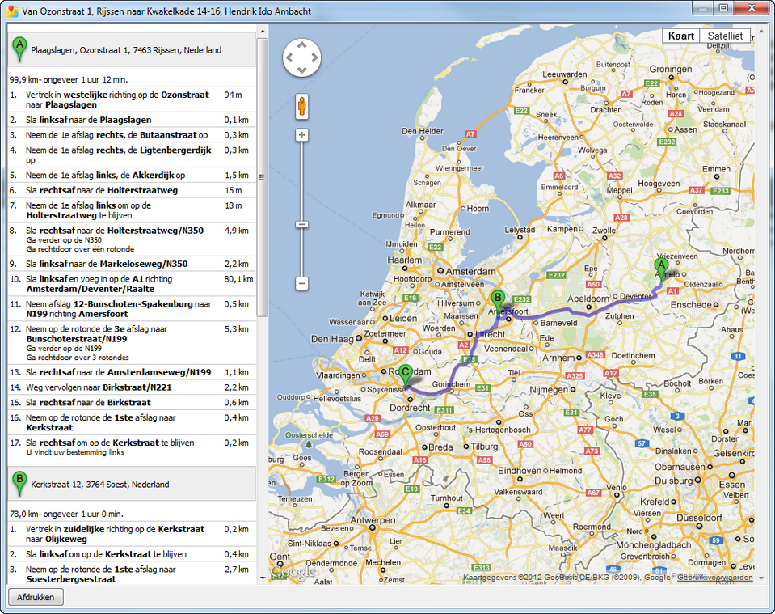Viewport: 775px width, 614px height.
Task: Select step 8 Holterstraatweg/N350 direction
Action: (x=132, y=239)
